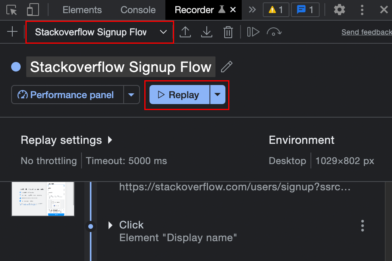Click the Environment heading
Screen dimensions: 392x261
pyautogui.click(x=301, y=140)
